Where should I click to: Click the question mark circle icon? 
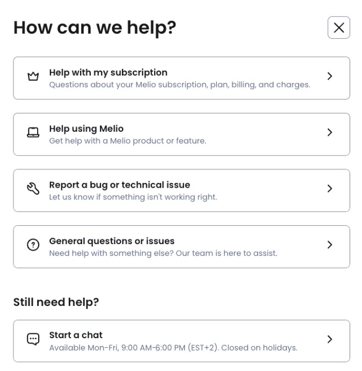coord(33,245)
